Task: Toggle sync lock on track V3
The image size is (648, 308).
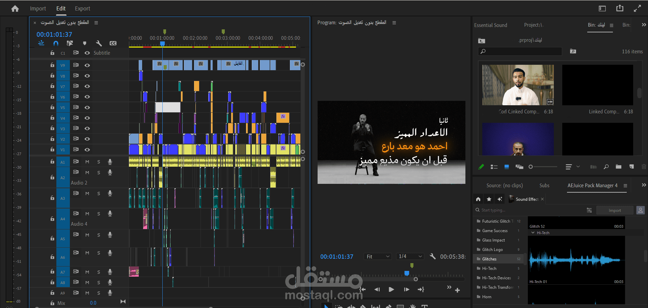Action: click(76, 128)
